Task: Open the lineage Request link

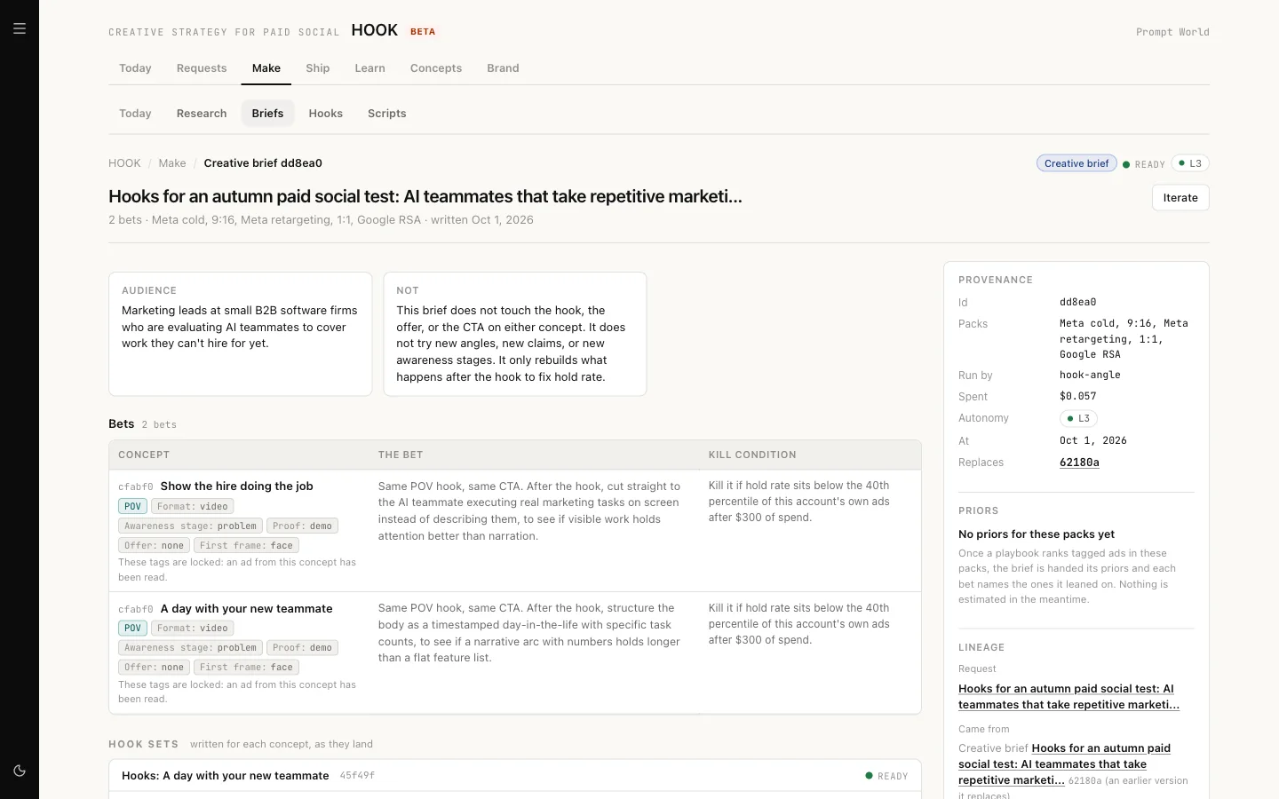Action: click(x=1068, y=697)
